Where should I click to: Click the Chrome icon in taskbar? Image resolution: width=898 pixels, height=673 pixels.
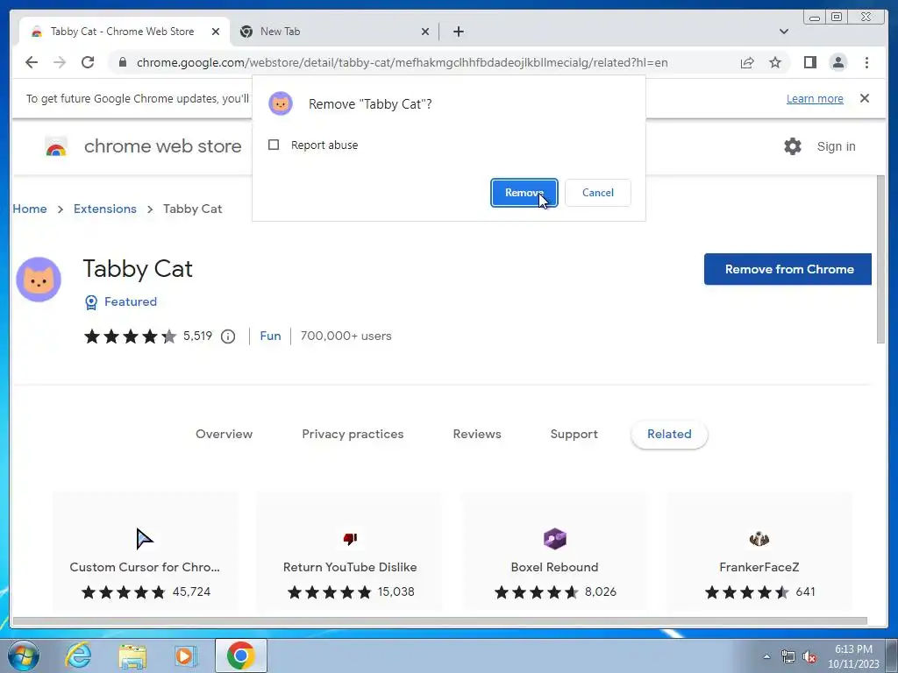point(240,655)
